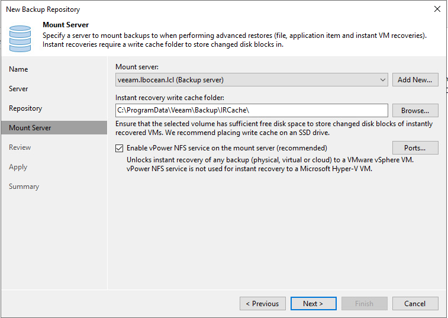Select the Mount Server wizard step
The width and height of the screenshot is (448, 318).
[30, 128]
